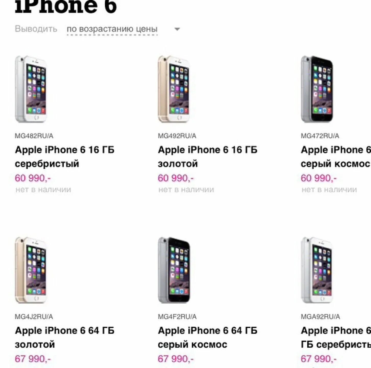The width and height of the screenshot is (371, 368).
Task: Click the 60 990 price of silver model
Action: (33, 178)
